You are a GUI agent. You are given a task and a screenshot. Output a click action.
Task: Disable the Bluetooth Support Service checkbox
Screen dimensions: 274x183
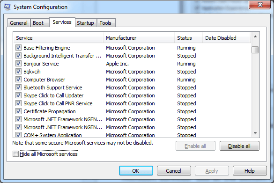coord(18,88)
